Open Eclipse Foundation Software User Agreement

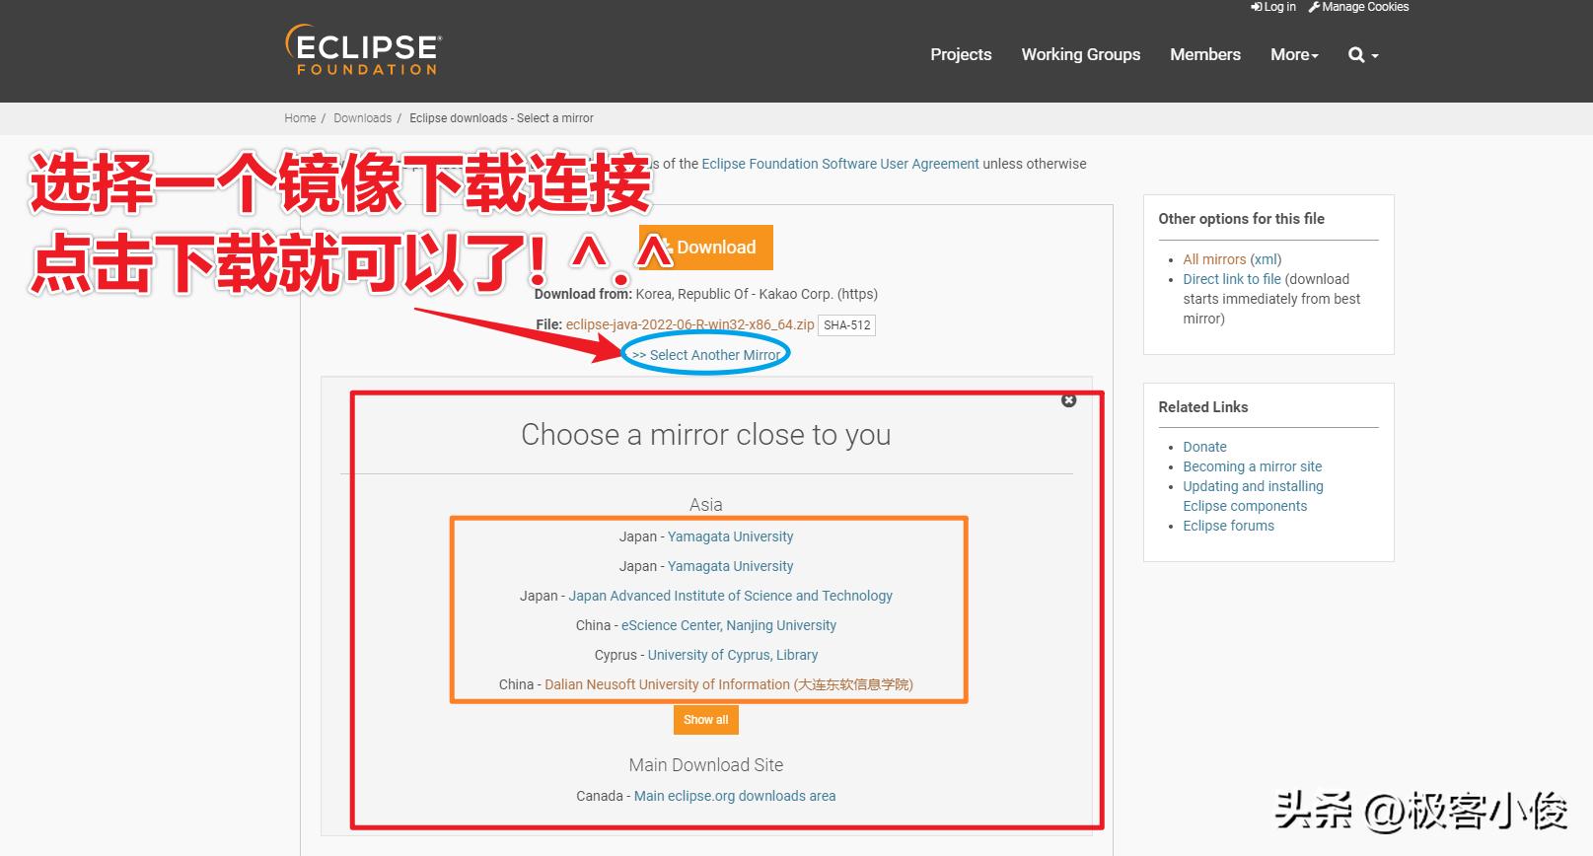click(840, 164)
